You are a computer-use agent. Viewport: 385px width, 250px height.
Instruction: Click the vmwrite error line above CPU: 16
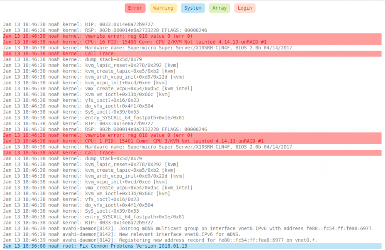tap(192, 36)
